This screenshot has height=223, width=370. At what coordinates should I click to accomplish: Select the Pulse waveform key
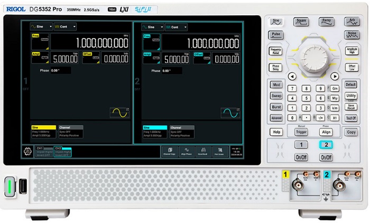click(276, 35)
